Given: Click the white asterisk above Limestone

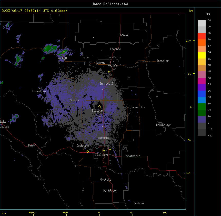Looking at the screenshot, I should (39, 89).
